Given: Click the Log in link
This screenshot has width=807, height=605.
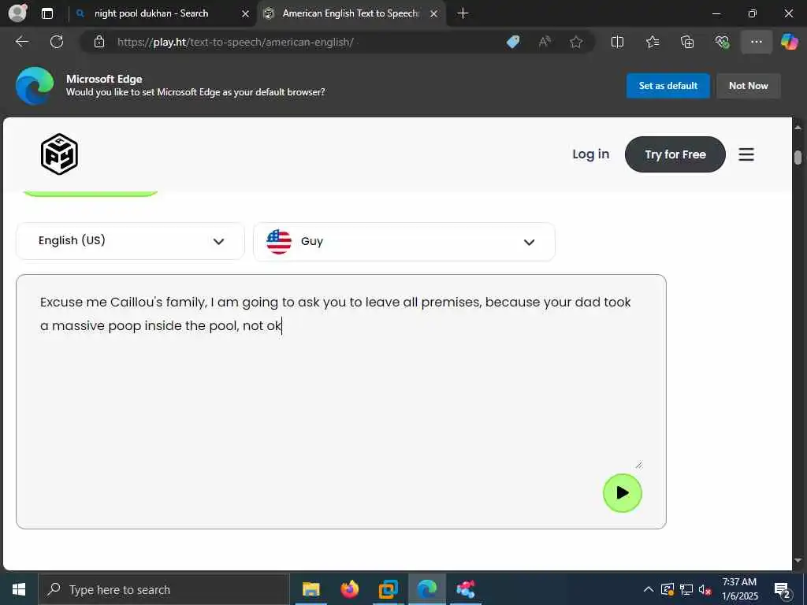Looking at the screenshot, I should (590, 154).
